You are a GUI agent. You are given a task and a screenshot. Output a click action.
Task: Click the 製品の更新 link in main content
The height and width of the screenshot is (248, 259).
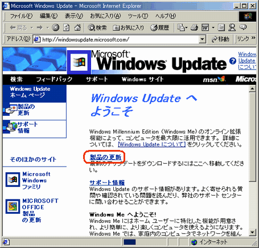coord(105,157)
